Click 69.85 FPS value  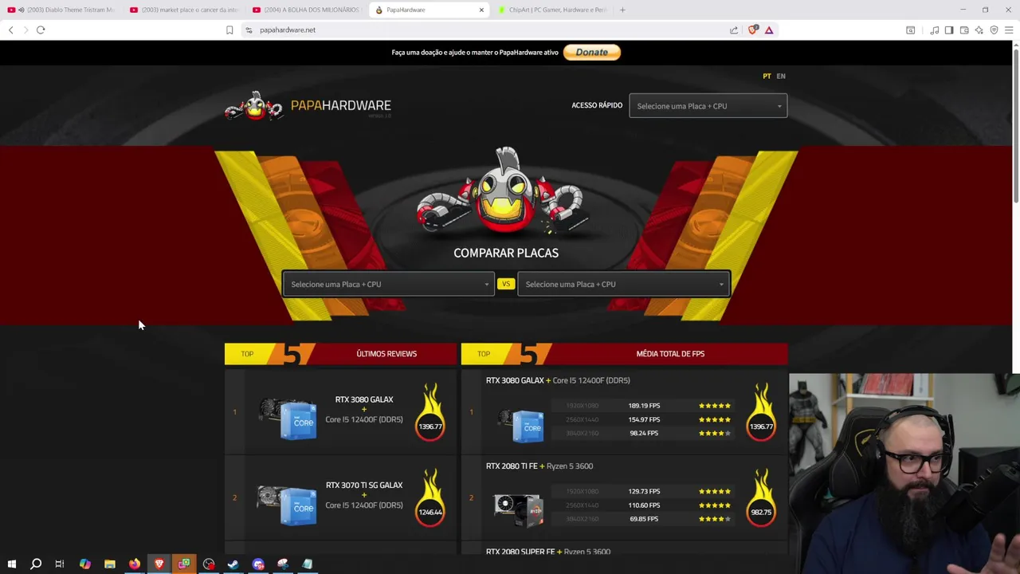[x=644, y=519]
